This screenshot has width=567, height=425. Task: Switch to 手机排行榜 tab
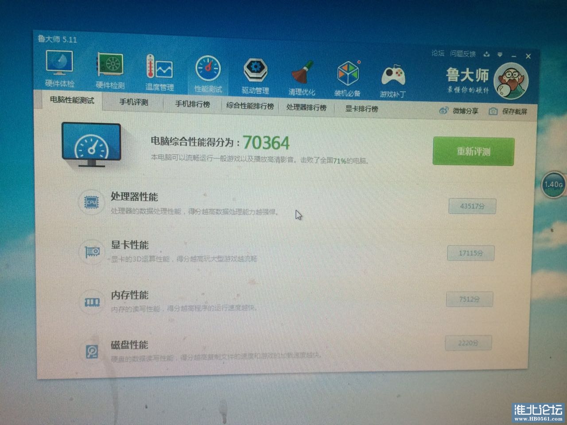[x=192, y=104]
